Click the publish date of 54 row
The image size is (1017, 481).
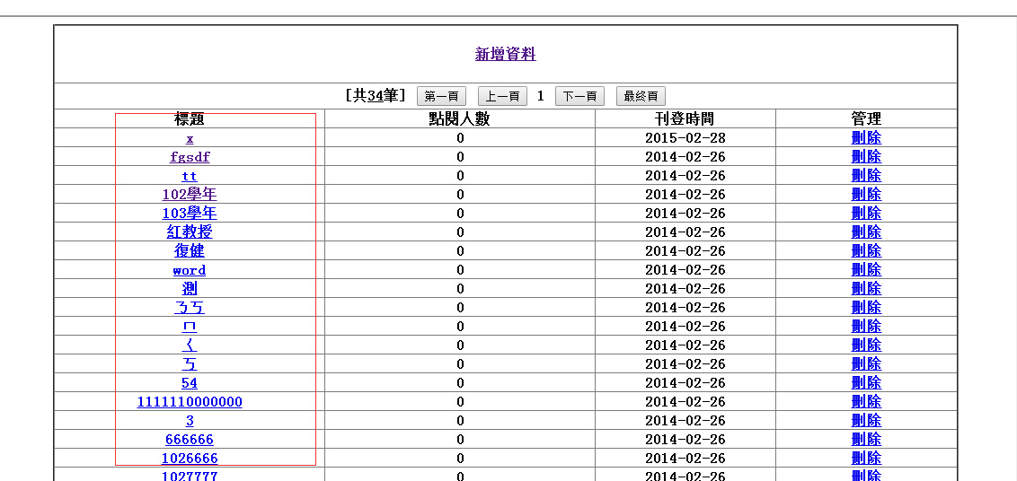point(685,383)
